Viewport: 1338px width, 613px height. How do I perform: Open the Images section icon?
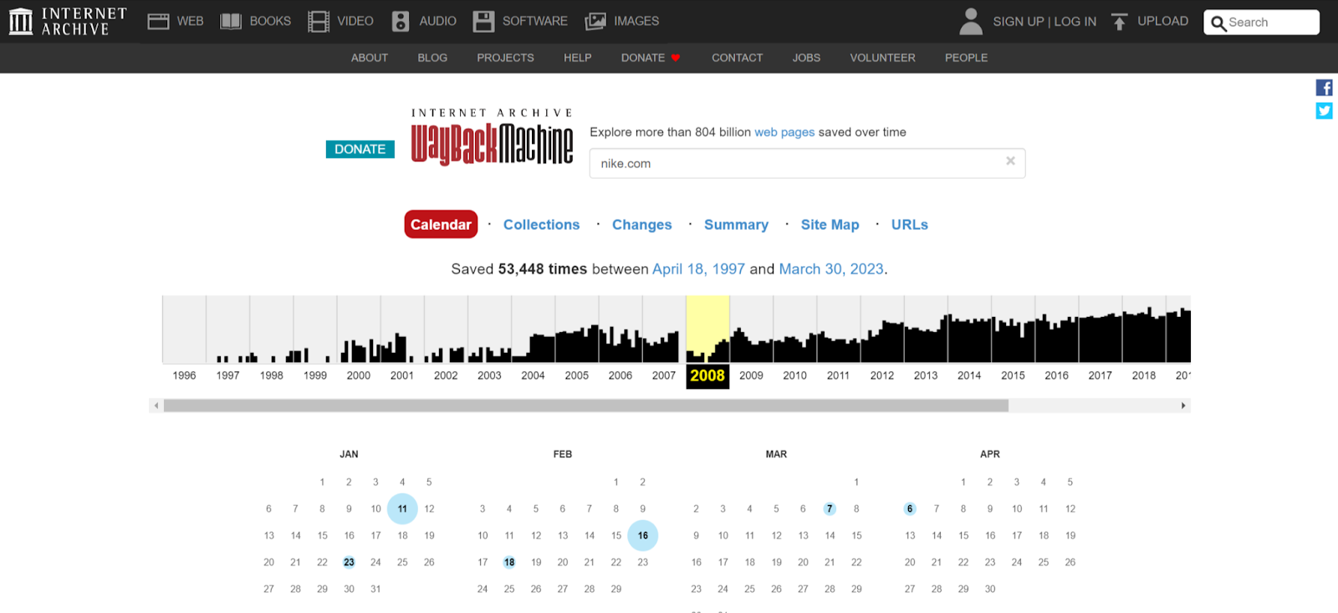[x=595, y=21]
